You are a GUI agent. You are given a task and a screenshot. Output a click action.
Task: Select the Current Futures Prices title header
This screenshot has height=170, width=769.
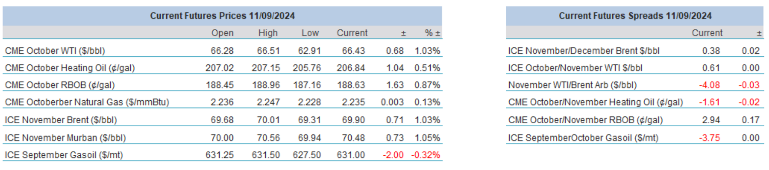(x=222, y=16)
